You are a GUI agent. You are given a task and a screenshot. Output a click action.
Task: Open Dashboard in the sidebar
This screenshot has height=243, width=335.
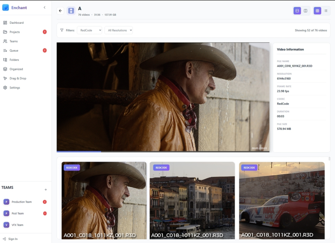[x=16, y=23]
